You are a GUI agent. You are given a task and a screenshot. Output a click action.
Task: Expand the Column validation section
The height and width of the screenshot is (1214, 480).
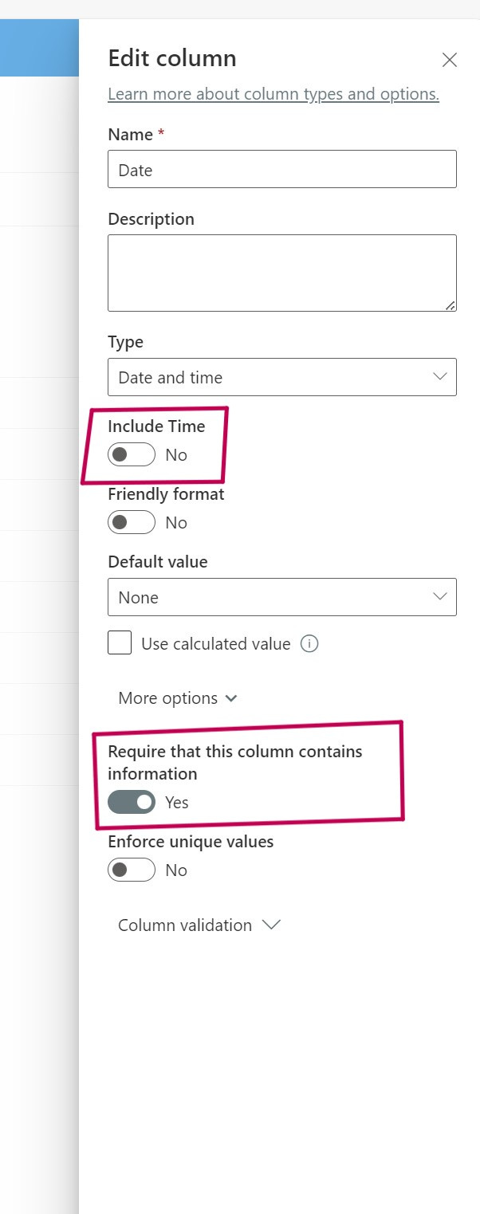(199, 925)
